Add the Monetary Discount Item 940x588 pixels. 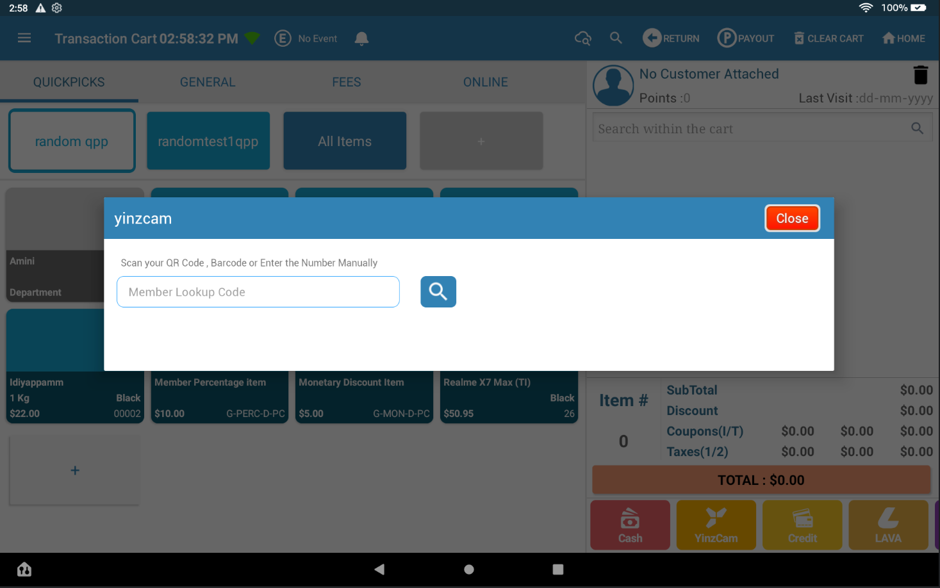364,397
